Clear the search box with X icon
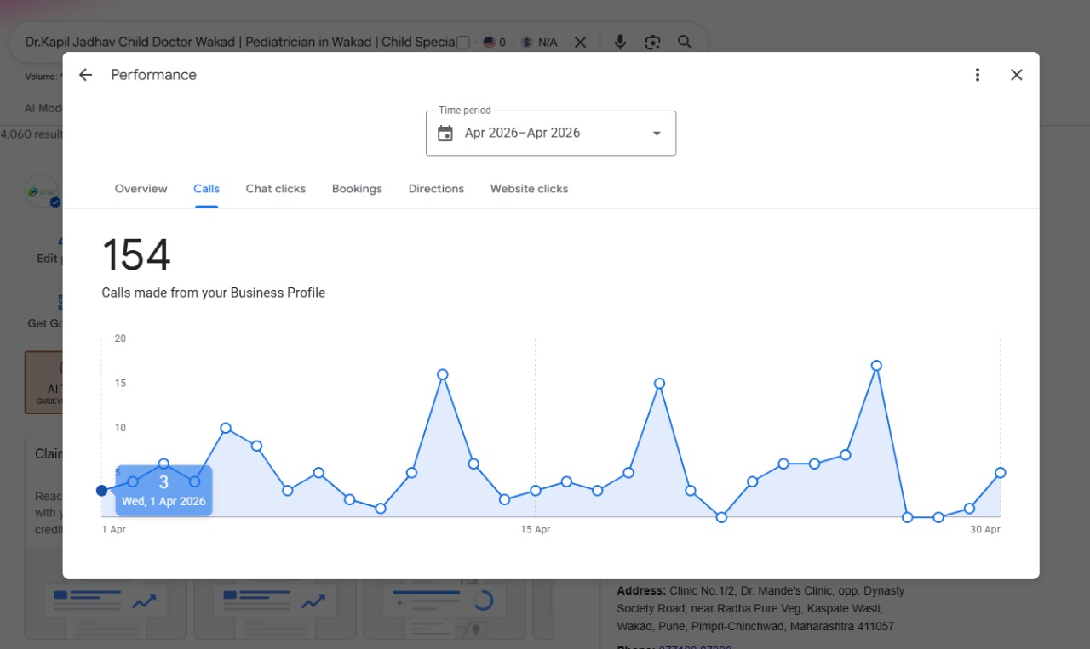This screenshot has height=649, width=1090. tap(580, 42)
